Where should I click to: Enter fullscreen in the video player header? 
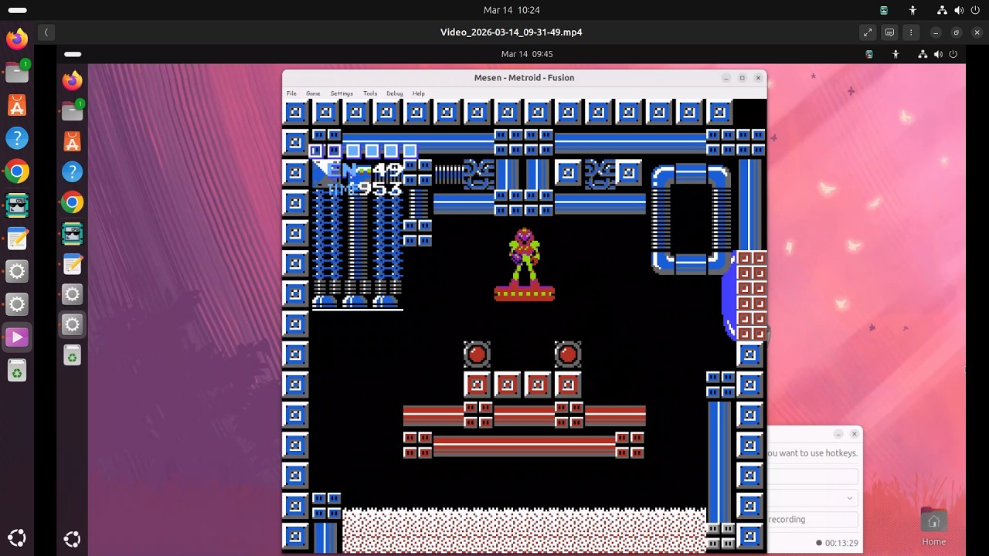868,32
